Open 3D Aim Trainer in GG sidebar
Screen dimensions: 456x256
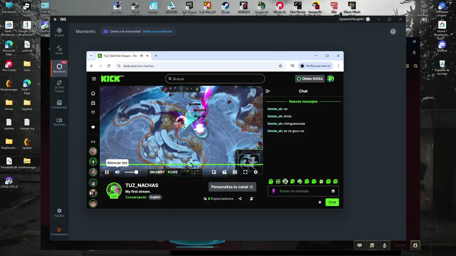click(x=59, y=86)
